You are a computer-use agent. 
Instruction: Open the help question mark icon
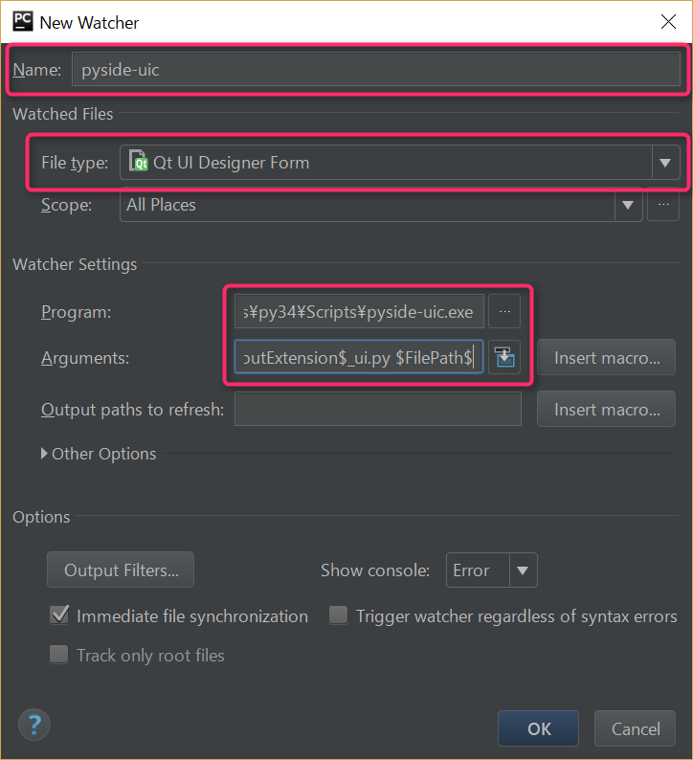34,725
